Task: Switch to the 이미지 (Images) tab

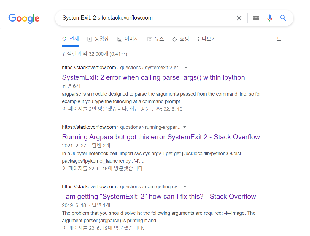Action: pos(128,39)
